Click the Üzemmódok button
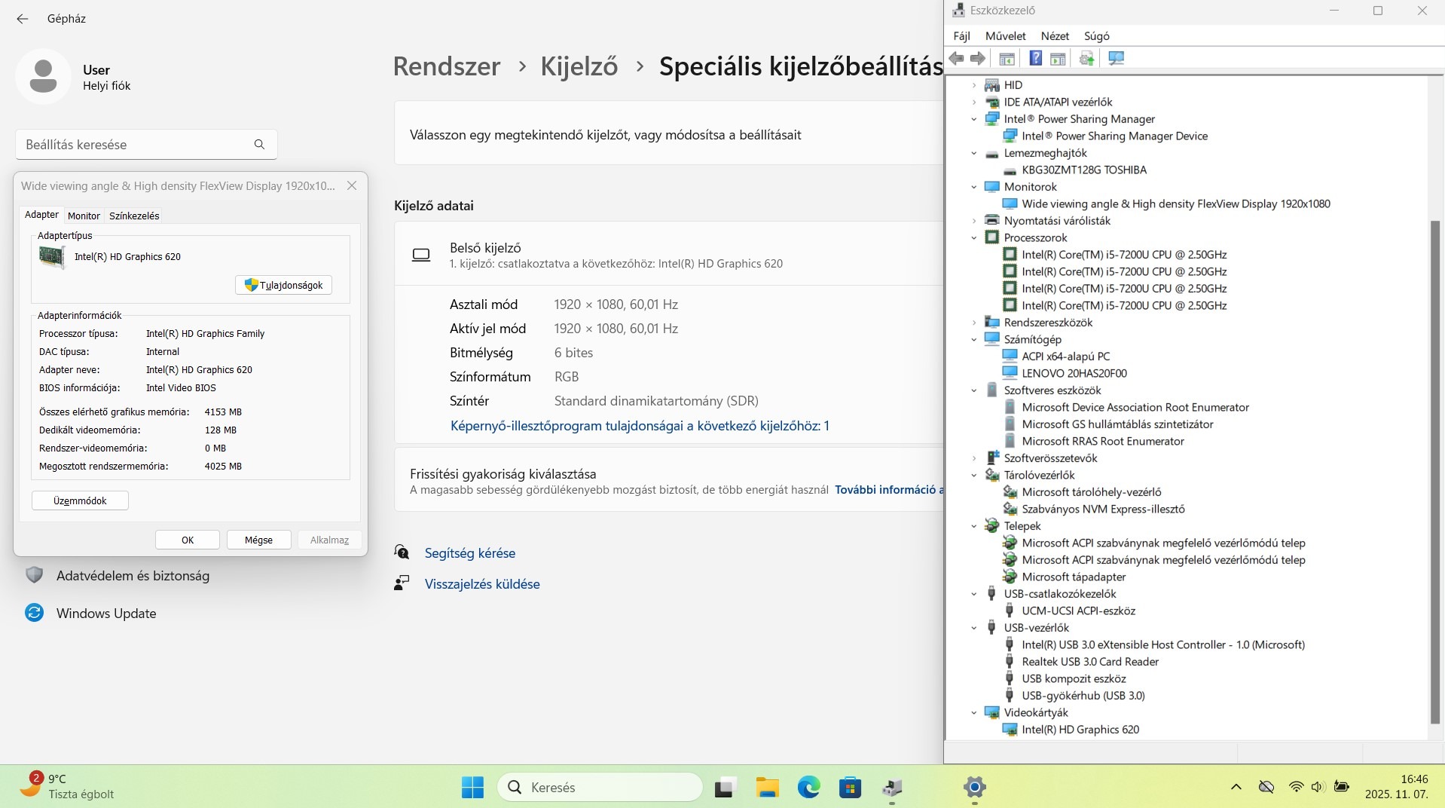Screen dimensions: 1445x808 80,500
